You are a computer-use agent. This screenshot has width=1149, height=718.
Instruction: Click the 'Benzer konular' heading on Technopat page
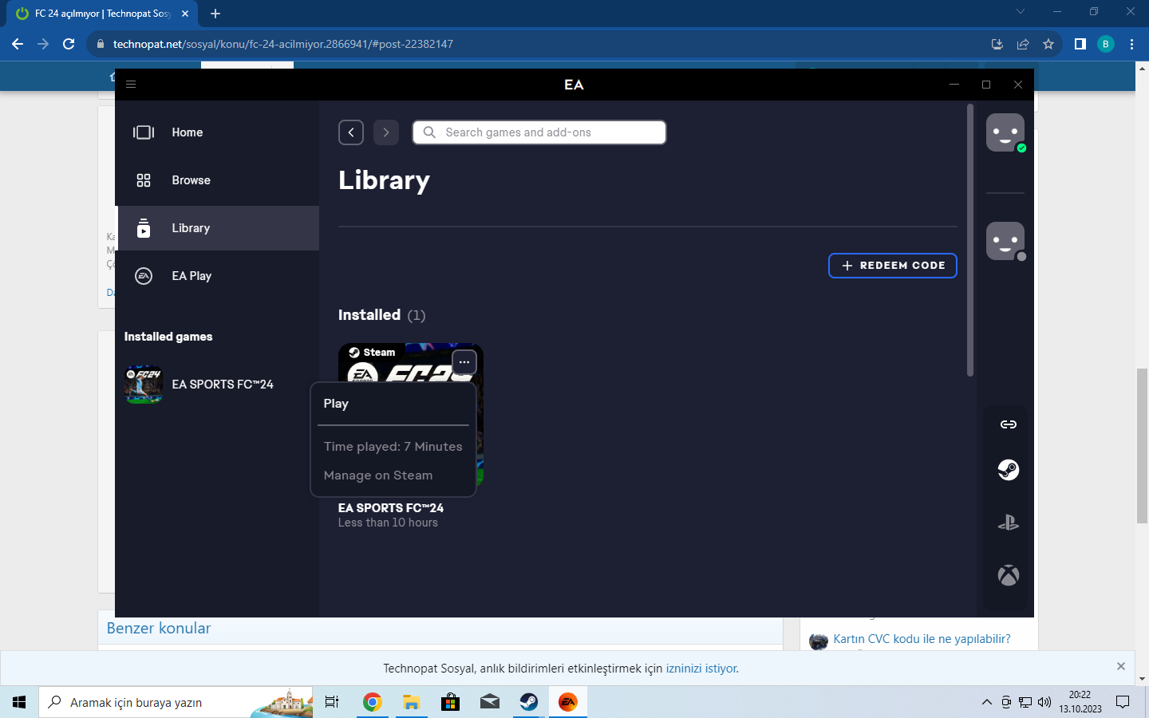159,629
